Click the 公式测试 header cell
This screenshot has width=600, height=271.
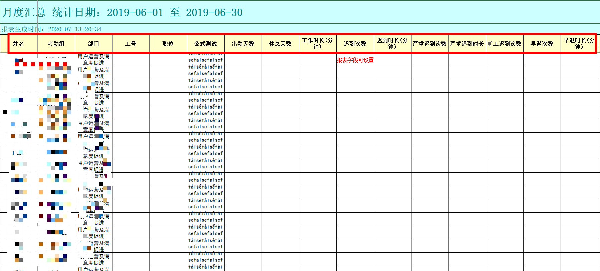(206, 44)
